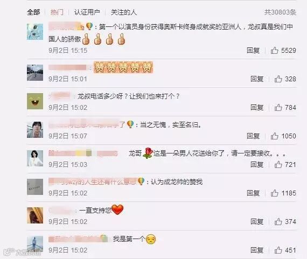Like the comment with 5529 likes

point(275,51)
